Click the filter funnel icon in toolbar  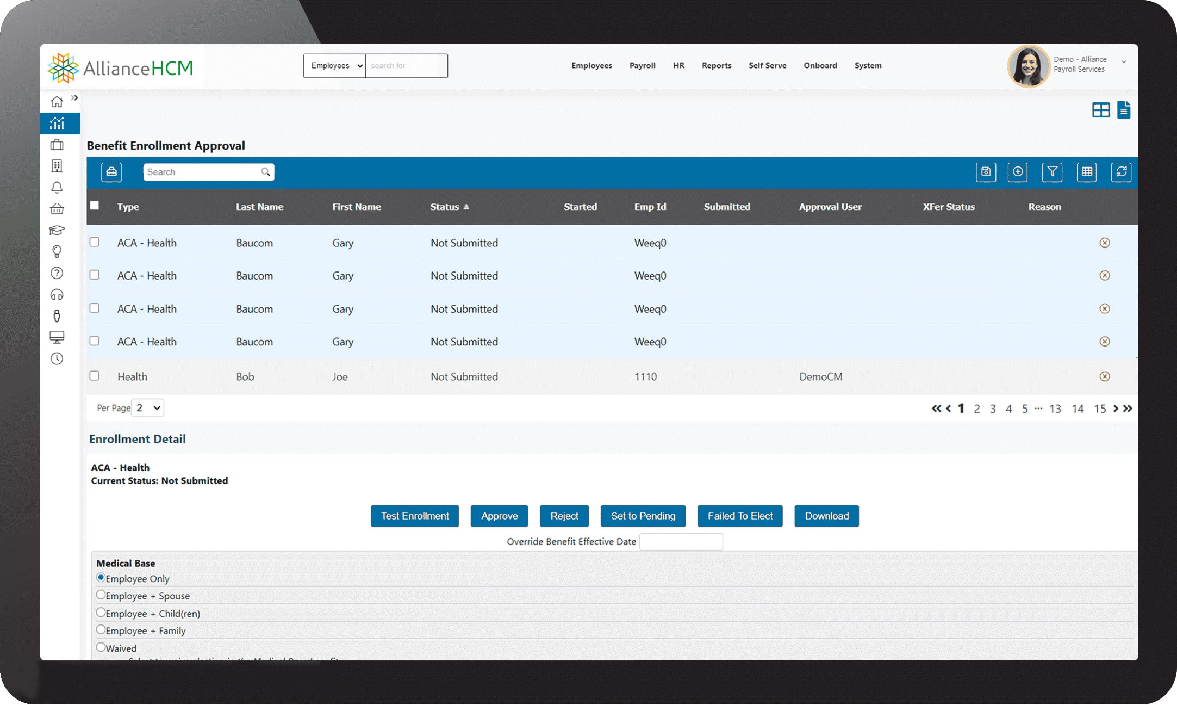tap(1052, 172)
